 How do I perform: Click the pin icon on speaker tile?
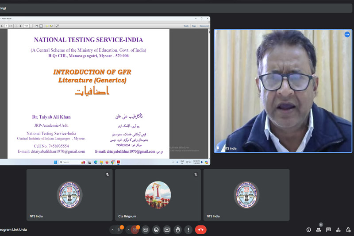coord(218,148)
